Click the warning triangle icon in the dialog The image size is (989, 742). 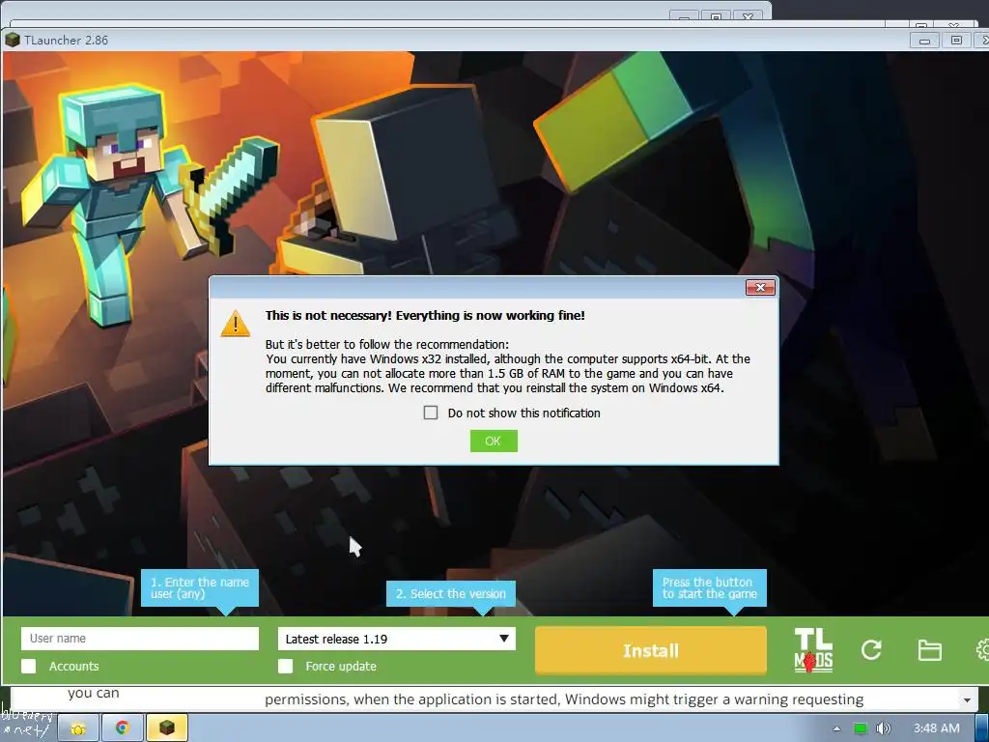click(x=236, y=324)
